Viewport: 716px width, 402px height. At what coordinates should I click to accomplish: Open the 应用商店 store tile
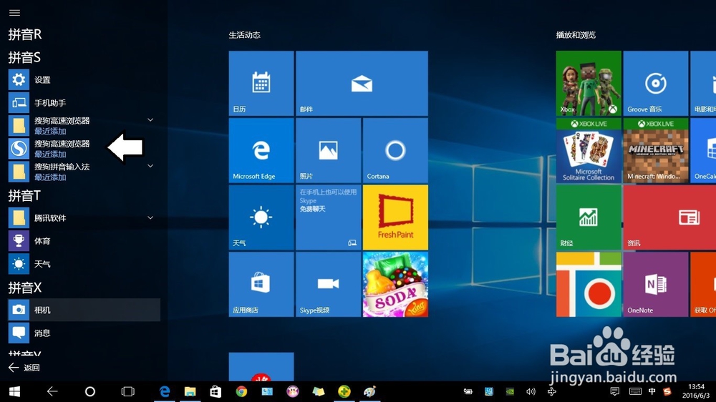[x=261, y=284]
